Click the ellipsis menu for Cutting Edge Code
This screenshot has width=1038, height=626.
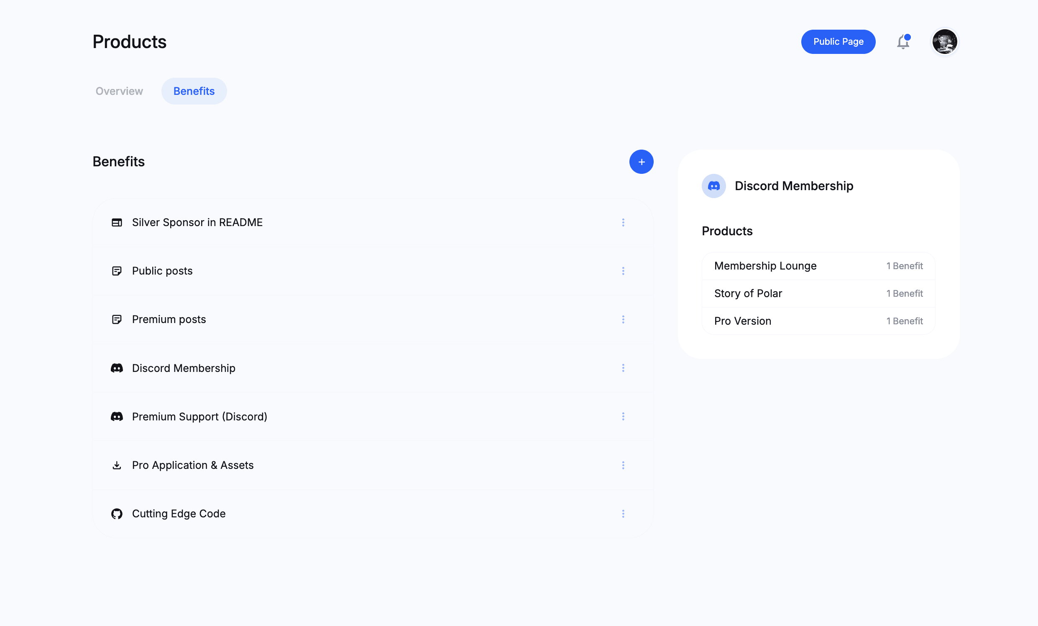(x=623, y=514)
